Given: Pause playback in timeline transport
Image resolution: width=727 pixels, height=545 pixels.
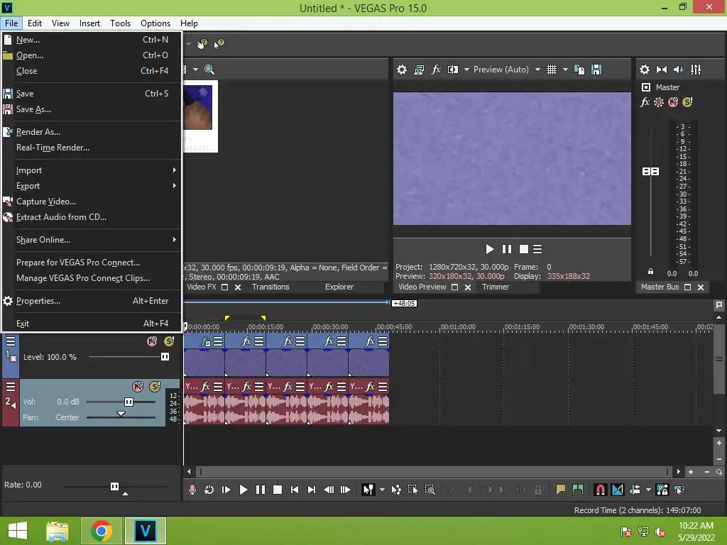Looking at the screenshot, I should click(x=260, y=490).
